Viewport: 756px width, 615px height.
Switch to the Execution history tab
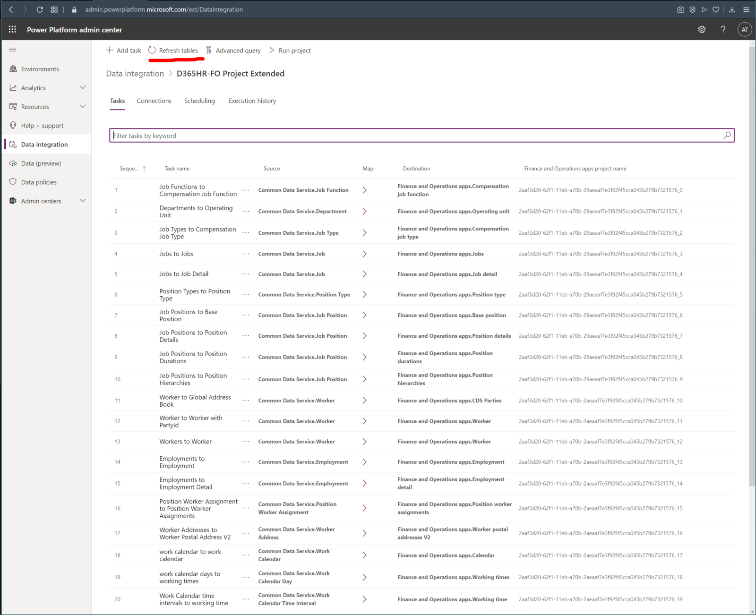252,101
